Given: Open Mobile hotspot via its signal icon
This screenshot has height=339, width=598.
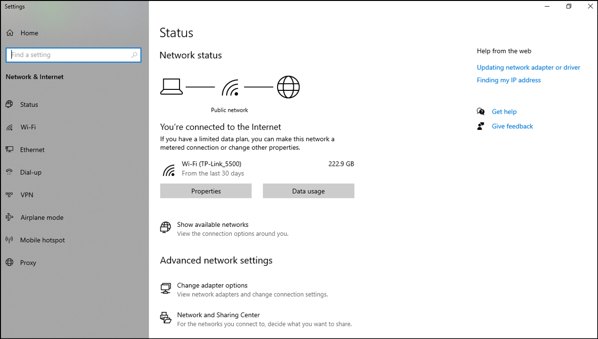Looking at the screenshot, I should pos(10,240).
